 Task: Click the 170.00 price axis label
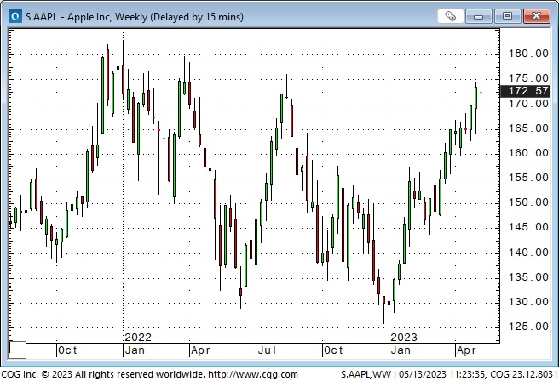point(528,104)
